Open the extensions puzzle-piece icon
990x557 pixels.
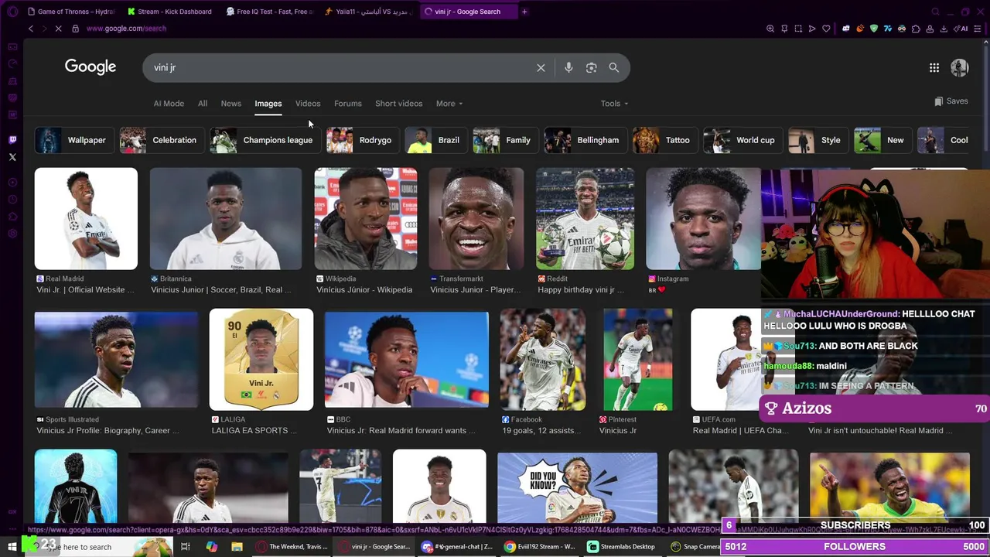pos(916,29)
